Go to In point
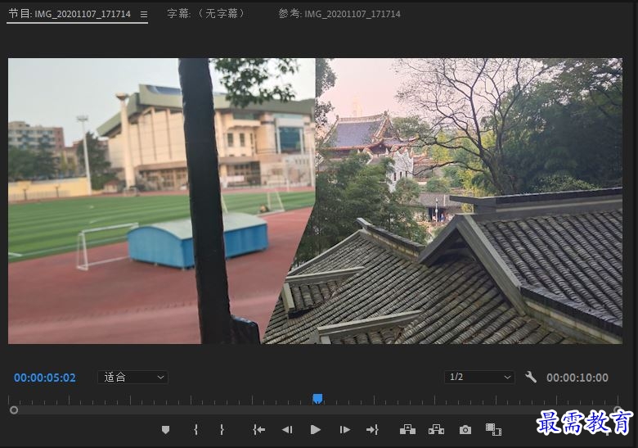Screen dimensions: 638x448 pyautogui.click(x=259, y=430)
